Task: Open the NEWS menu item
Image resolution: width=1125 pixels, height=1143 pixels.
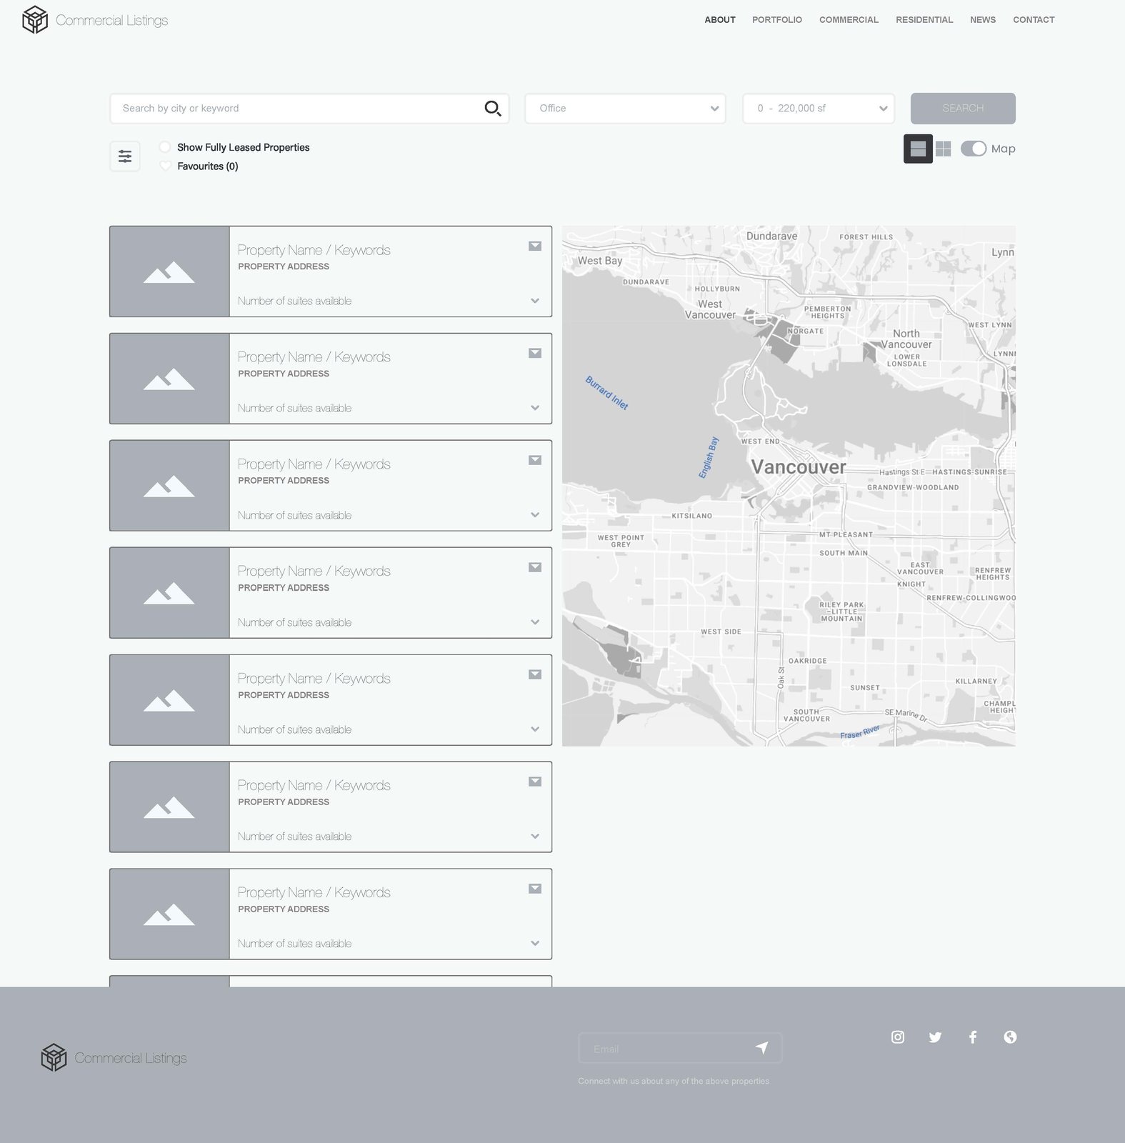Action: tap(983, 20)
